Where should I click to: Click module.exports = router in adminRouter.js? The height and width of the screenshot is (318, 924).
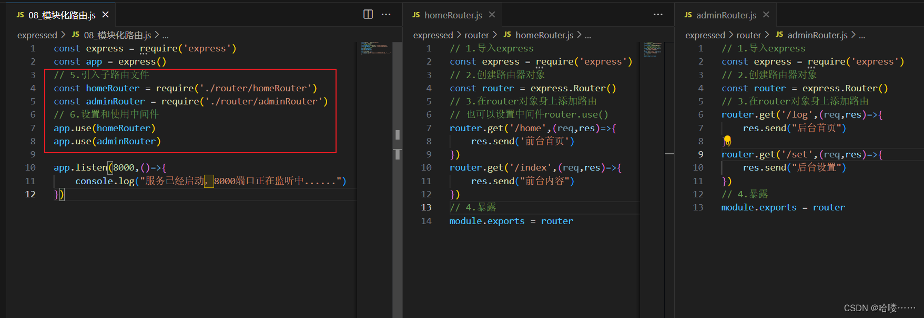point(783,207)
